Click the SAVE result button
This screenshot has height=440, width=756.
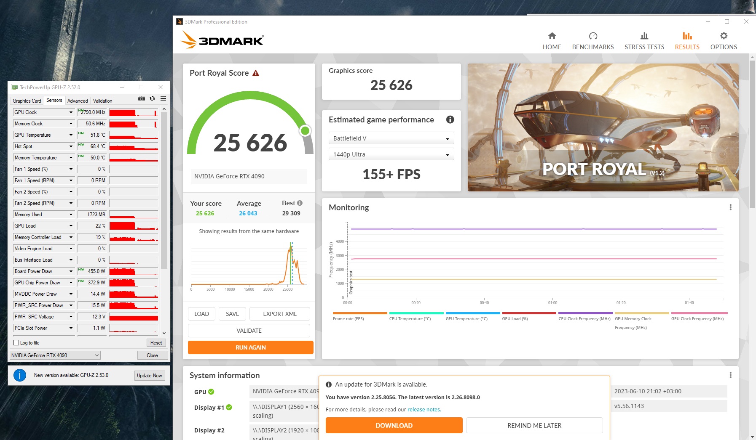point(233,314)
